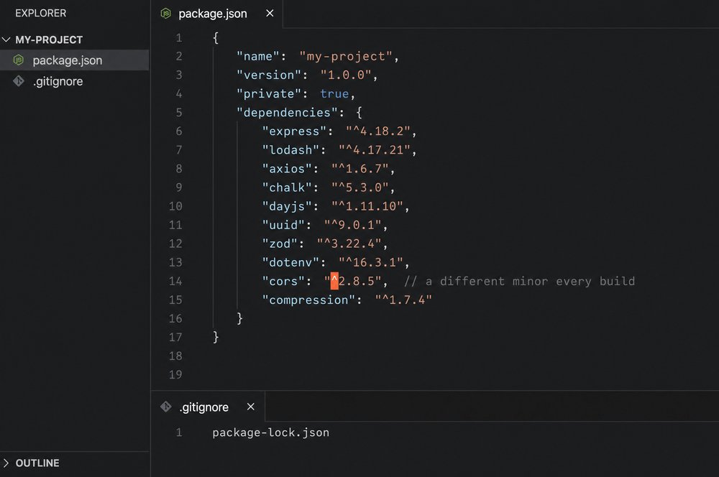The width and height of the screenshot is (719, 477).
Task: Click the "chalk" dependency name
Action: 287,187
